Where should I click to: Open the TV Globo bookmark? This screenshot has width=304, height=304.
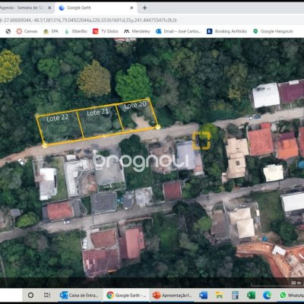point(106,31)
